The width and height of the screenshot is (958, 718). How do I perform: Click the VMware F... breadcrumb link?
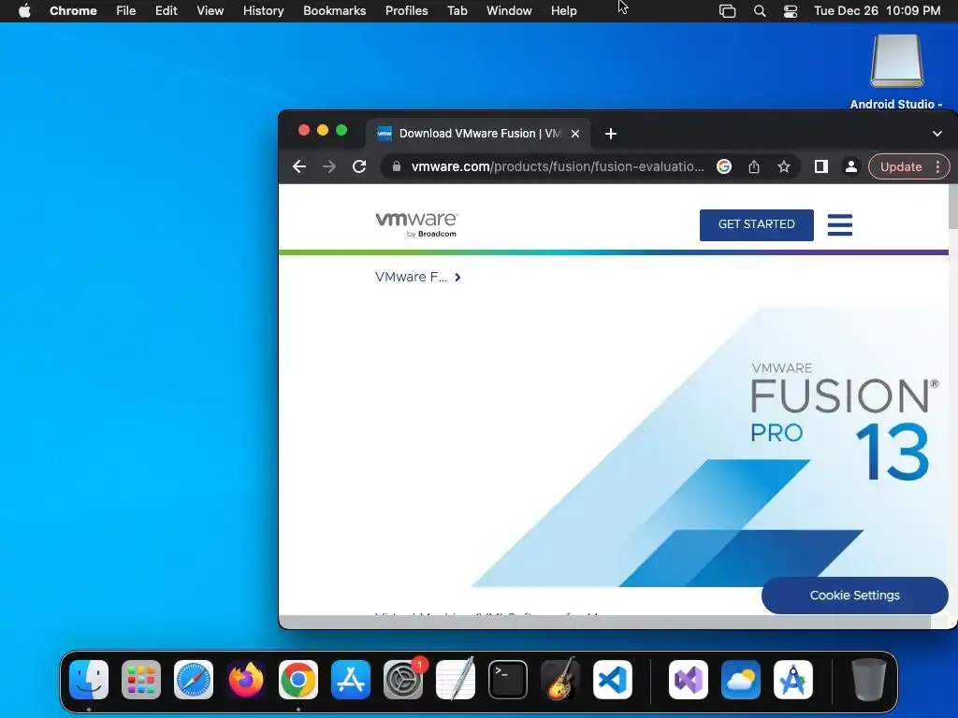412,277
